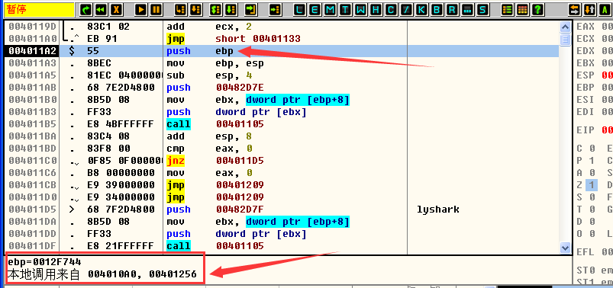Click the 'ebp=0012F744' info line

44,262
